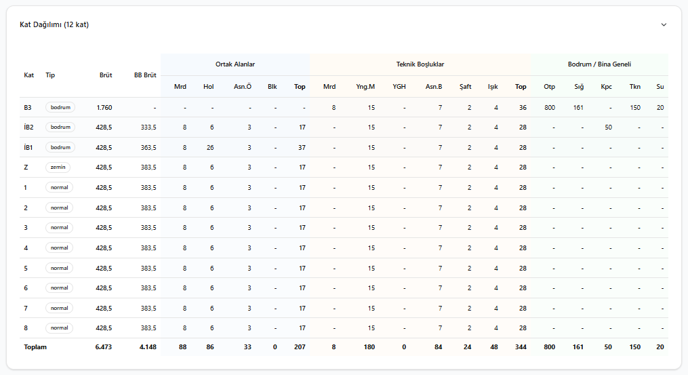The image size is (688, 375).
Task: Click the normal tag in row 8
Action: pyautogui.click(x=59, y=328)
